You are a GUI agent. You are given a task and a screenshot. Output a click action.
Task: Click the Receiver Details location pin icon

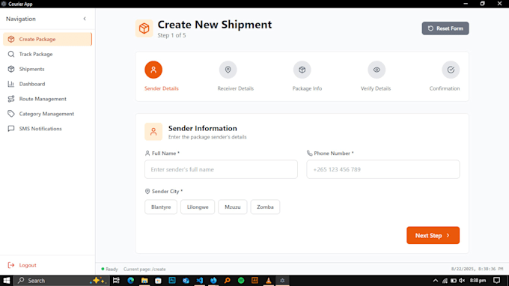[x=228, y=70]
